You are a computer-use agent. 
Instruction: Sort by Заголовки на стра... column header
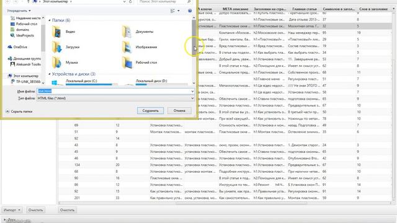pos(270,9)
